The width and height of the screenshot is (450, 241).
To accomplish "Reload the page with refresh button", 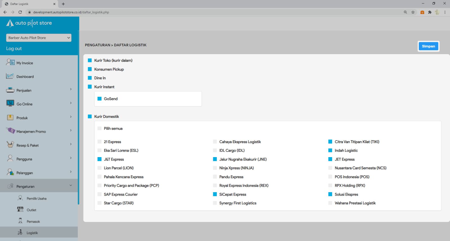I will point(20,12).
